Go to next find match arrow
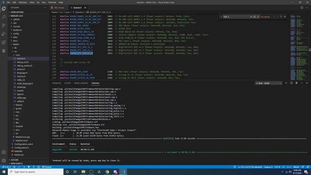This screenshot has height=175, width=311. click(277, 17)
